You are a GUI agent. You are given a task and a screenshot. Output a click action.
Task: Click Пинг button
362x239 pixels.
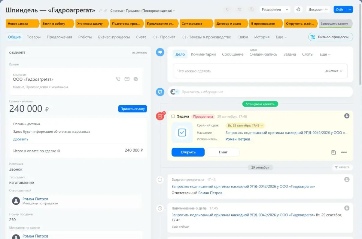[x=223, y=152]
